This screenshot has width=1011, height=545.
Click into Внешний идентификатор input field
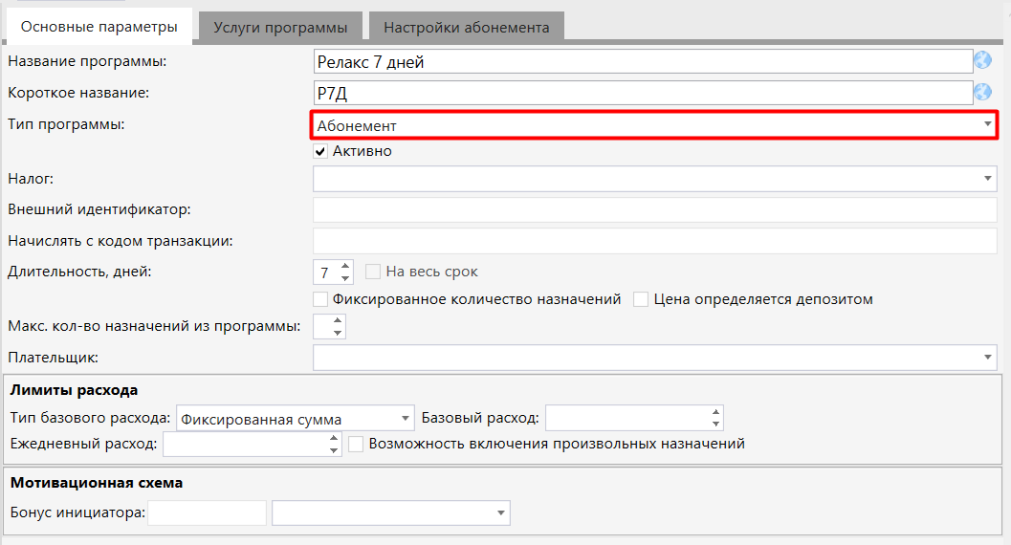pyautogui.click(x=654, y=209)
